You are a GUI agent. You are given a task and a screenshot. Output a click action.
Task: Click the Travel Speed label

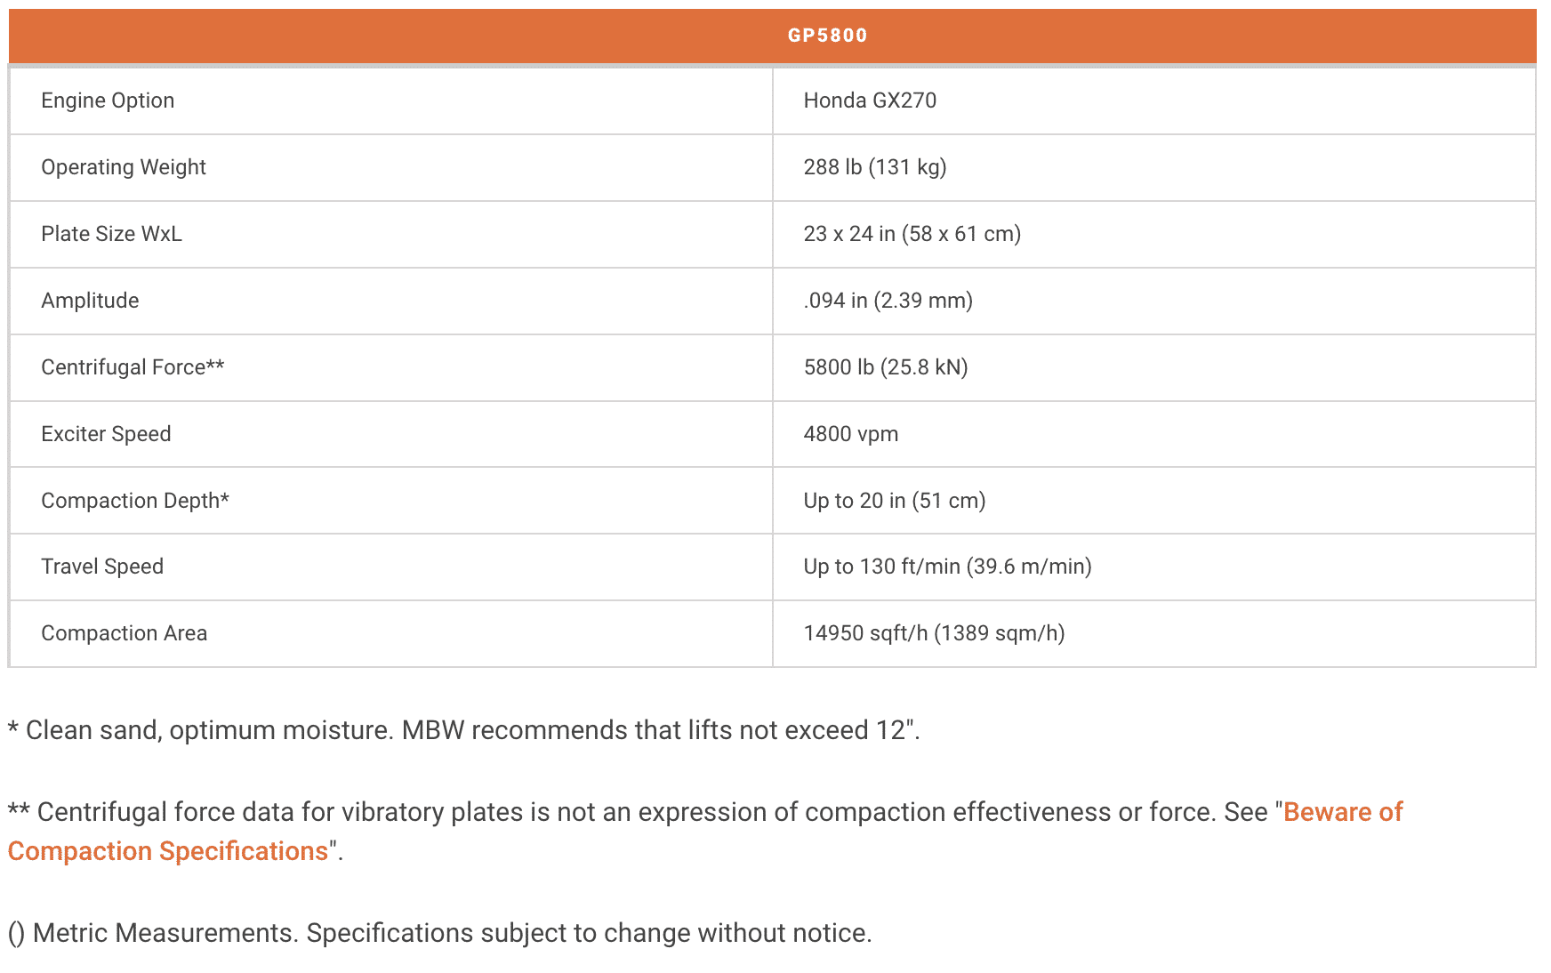click(x=102, y=567)
